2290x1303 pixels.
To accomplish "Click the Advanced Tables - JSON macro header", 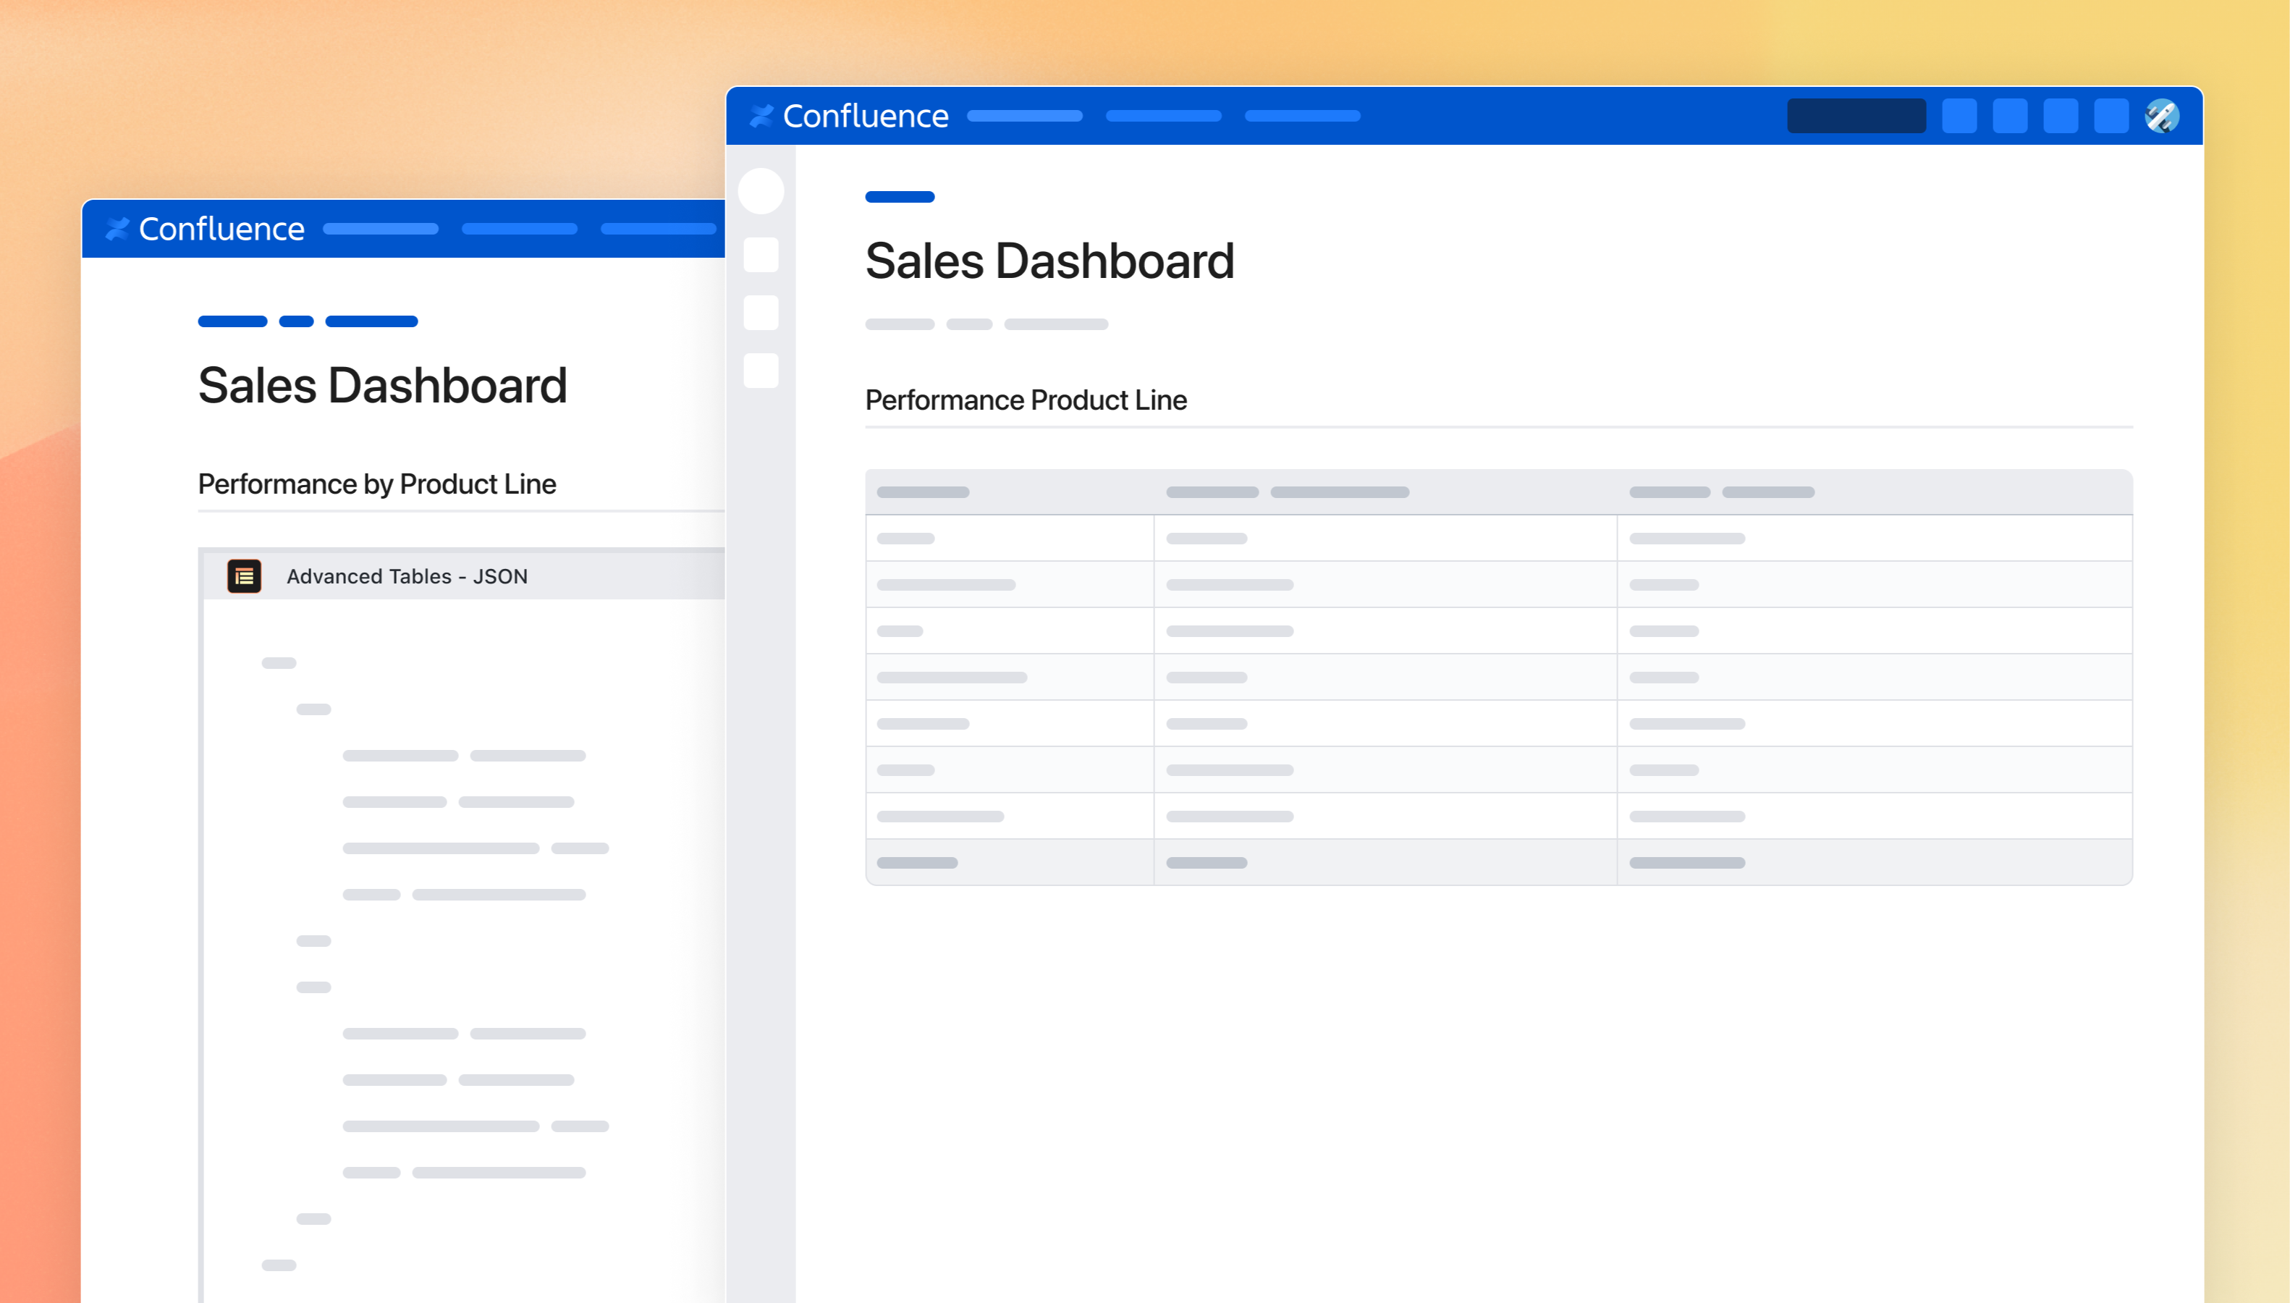I will pyautogui.click(x=407, y=576).
